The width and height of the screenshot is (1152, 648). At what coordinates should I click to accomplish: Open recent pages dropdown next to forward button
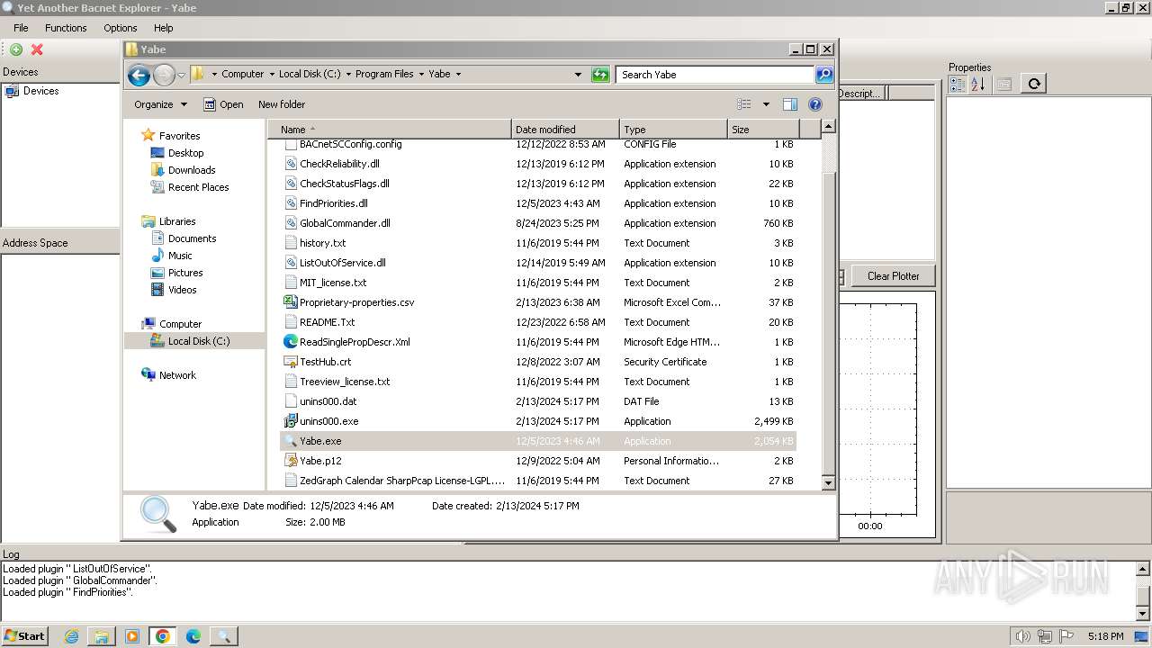click(x=181, y=75)
